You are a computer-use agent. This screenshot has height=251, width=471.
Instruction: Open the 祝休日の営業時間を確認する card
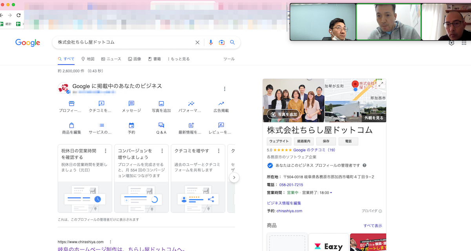click(85, 178)
